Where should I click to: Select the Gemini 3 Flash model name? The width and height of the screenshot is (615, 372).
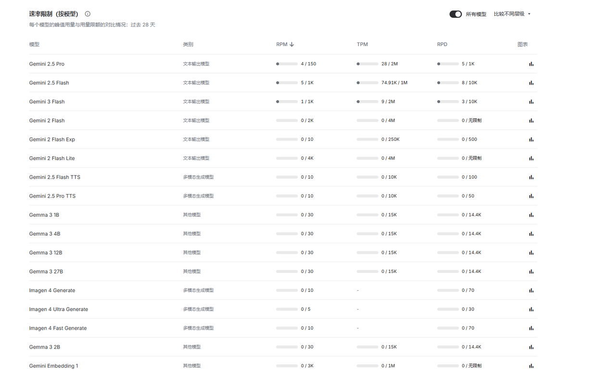[47, 101]
